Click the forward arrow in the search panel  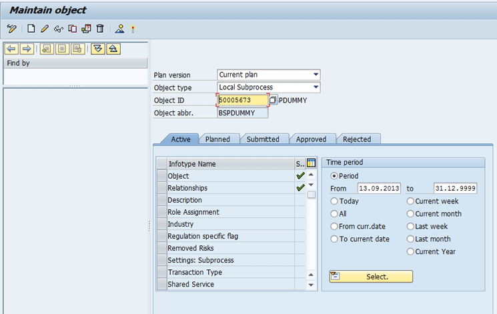[27, 49]
